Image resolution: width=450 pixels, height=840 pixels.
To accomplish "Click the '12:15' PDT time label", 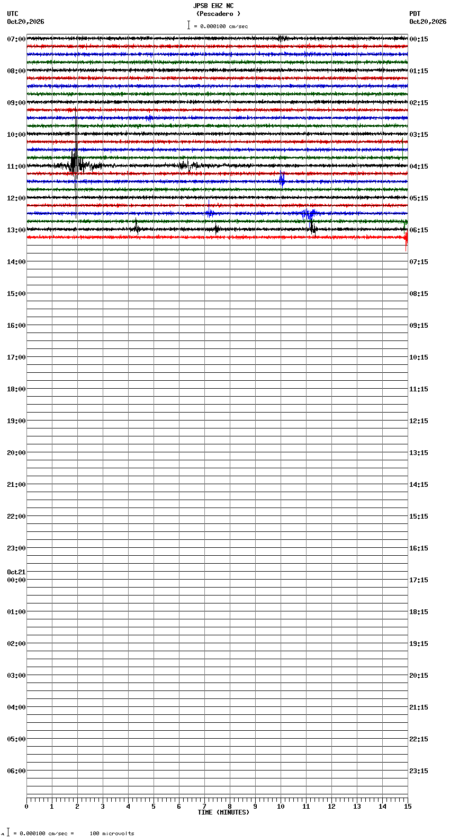I will pyautogui.click(x=419, y=421).
